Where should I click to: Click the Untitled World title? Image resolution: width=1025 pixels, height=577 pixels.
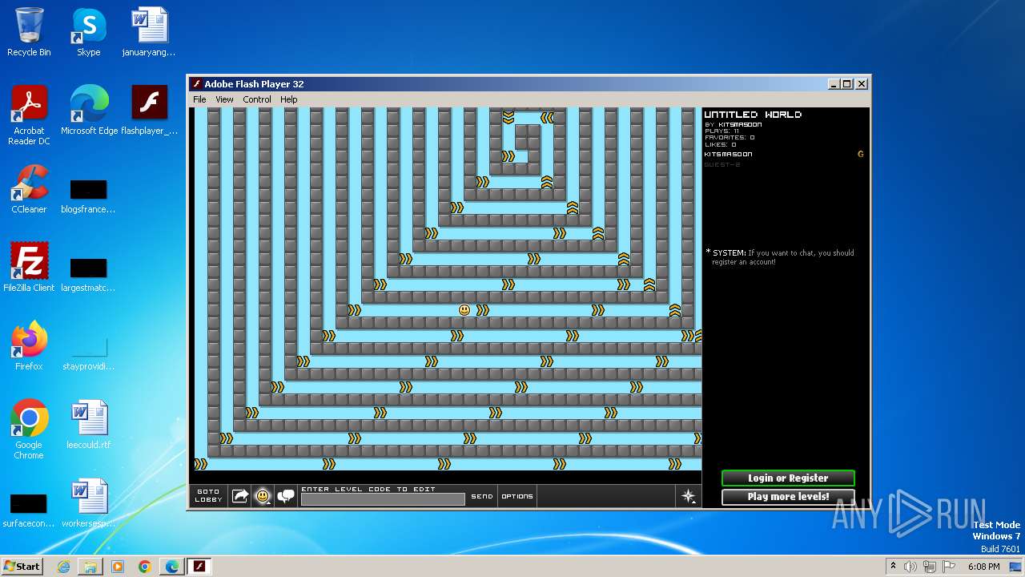[753, 115]
